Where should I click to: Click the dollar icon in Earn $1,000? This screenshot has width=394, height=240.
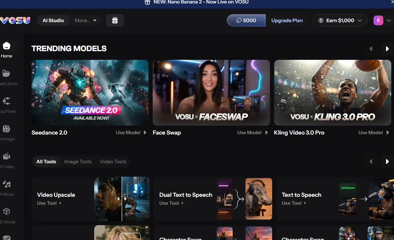point(321,20)
